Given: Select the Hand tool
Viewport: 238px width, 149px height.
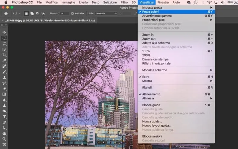Looking at the screenshot, I should pyautogui.click(x=4, y=133).
